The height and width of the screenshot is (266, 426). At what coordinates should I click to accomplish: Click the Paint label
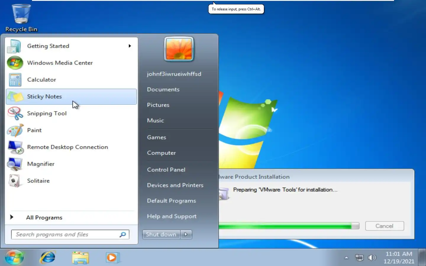coord(34,130)
